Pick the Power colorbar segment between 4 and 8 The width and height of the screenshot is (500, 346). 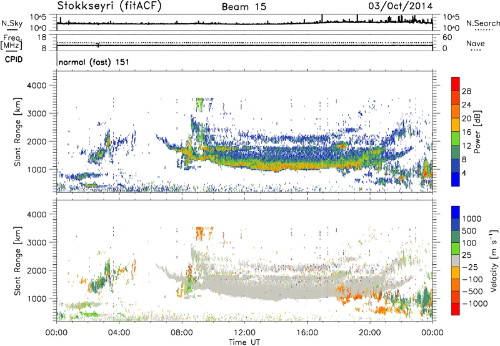(456, 166)
